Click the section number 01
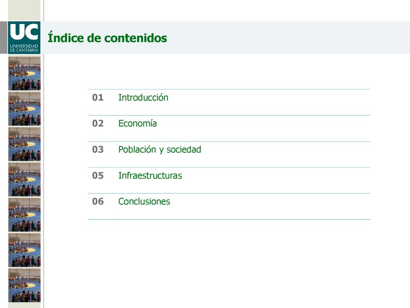This screenshot has height=308, width=410. [x=98, y=97]
